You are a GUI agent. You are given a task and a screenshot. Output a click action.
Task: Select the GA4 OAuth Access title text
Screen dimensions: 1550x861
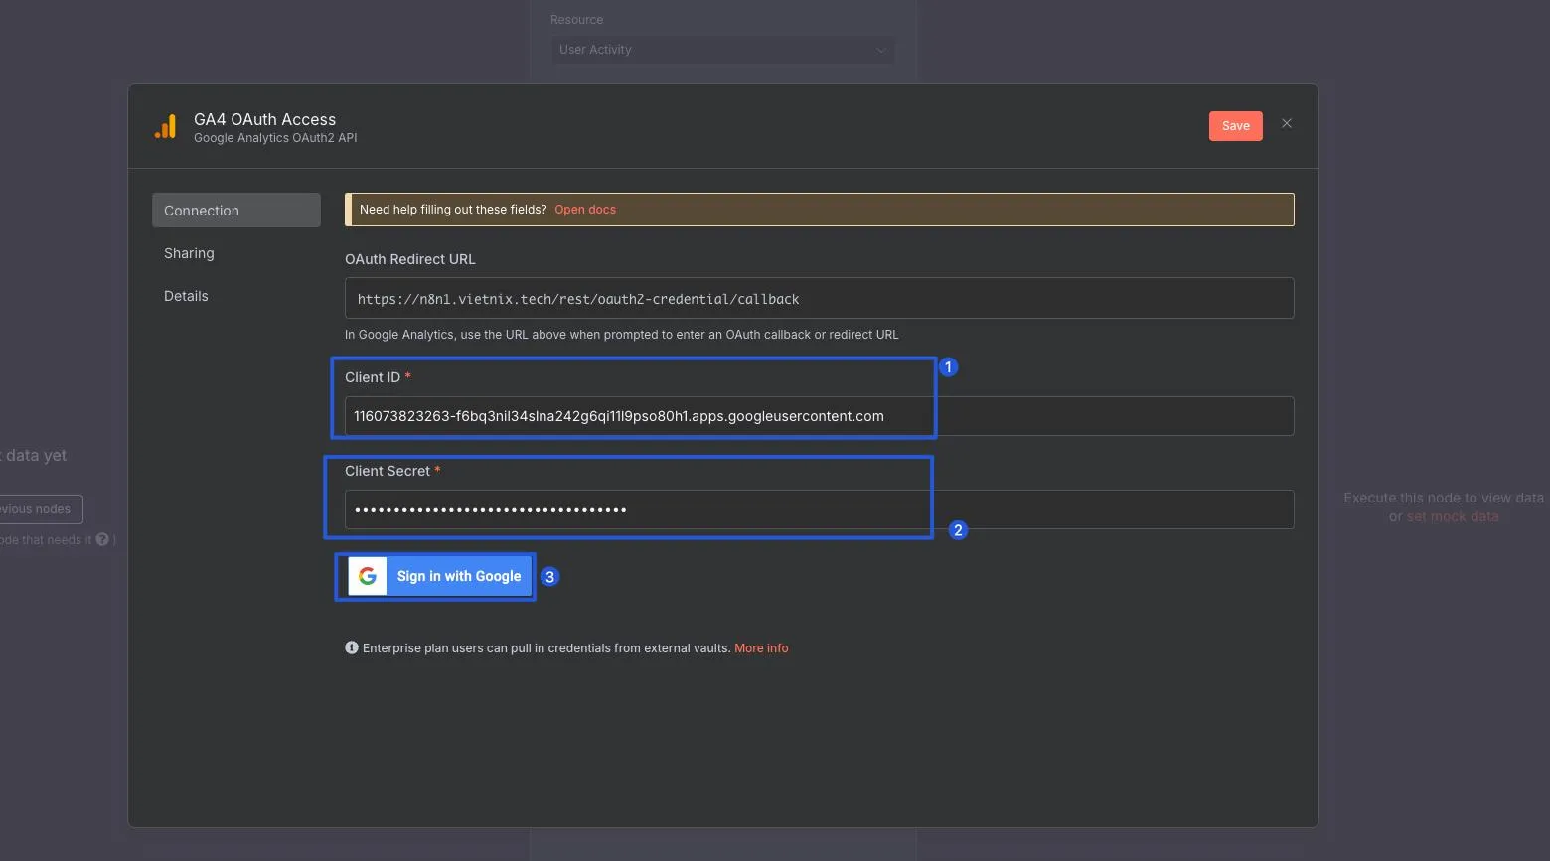(264, 119)
